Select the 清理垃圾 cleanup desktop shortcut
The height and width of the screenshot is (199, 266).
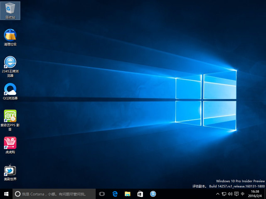pyautogui.click(x=10, y=36)
